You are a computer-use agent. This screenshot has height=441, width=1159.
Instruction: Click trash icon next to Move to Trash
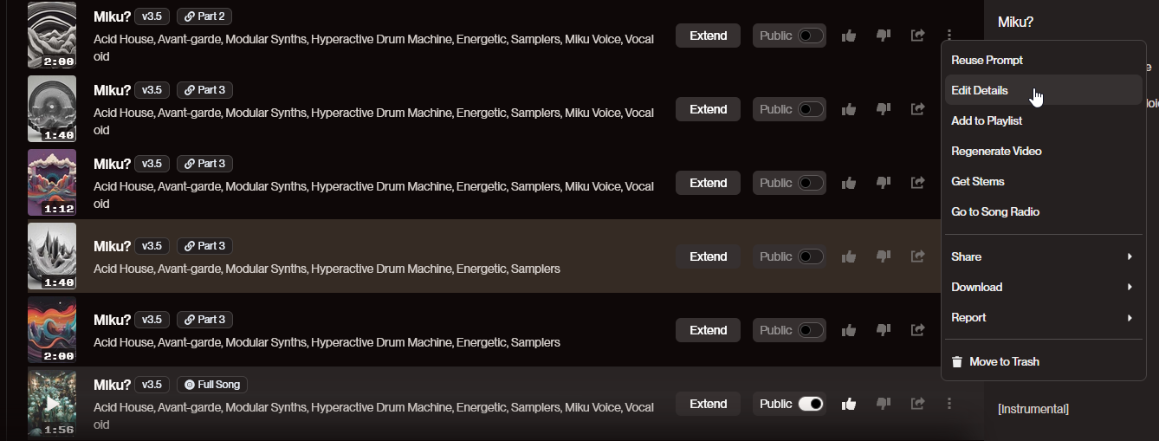pyautogui.click(x=957, y=362)
